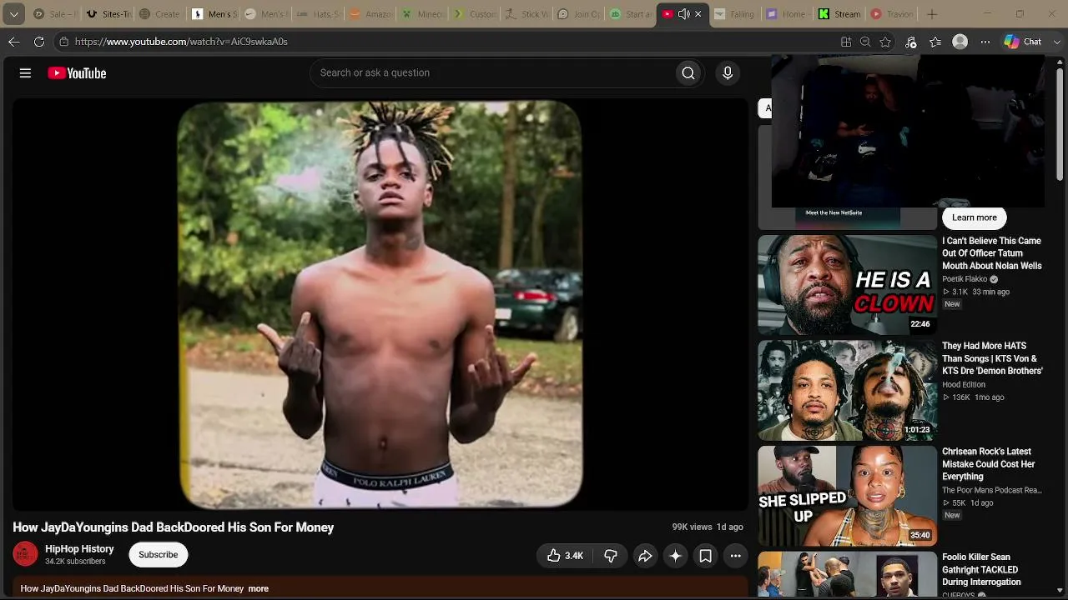This screenshot has width=1068, height=600.
Task: Open the Poetik Flakko channel link
Action: 965,279
